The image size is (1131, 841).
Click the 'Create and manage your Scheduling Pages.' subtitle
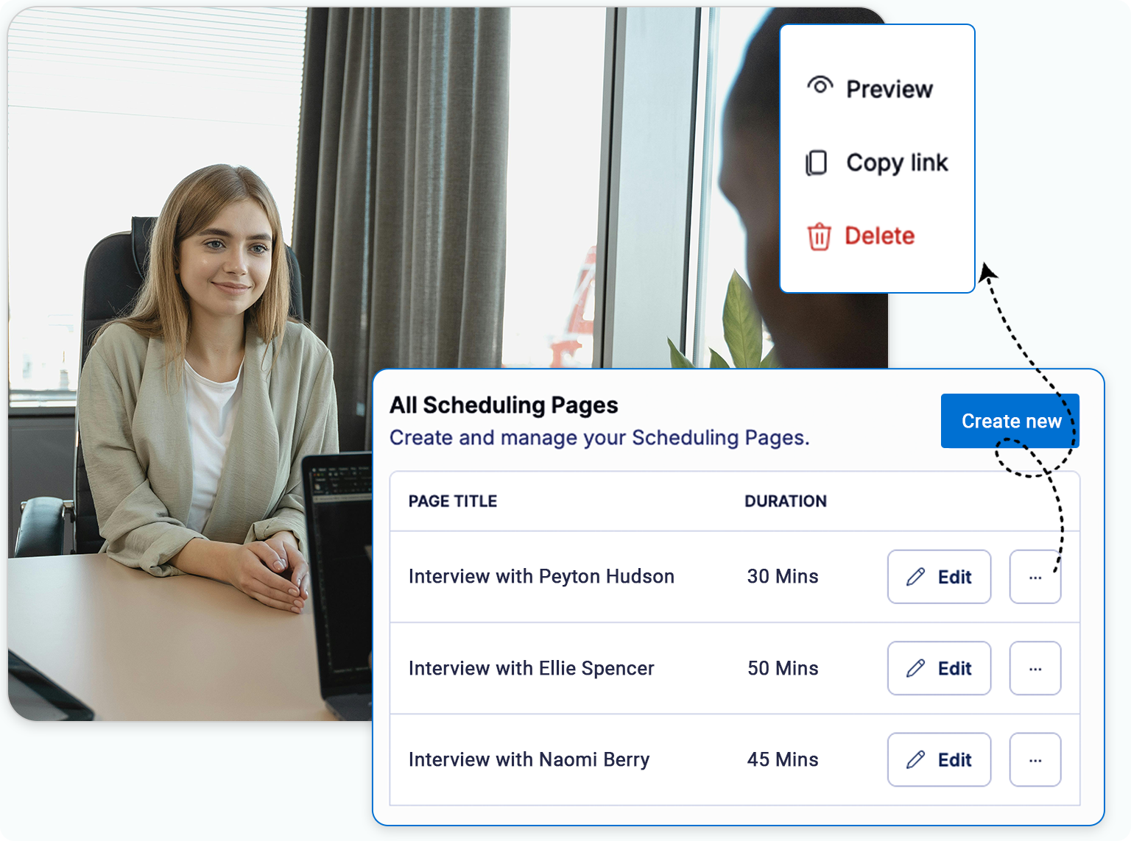click(599, 438)
